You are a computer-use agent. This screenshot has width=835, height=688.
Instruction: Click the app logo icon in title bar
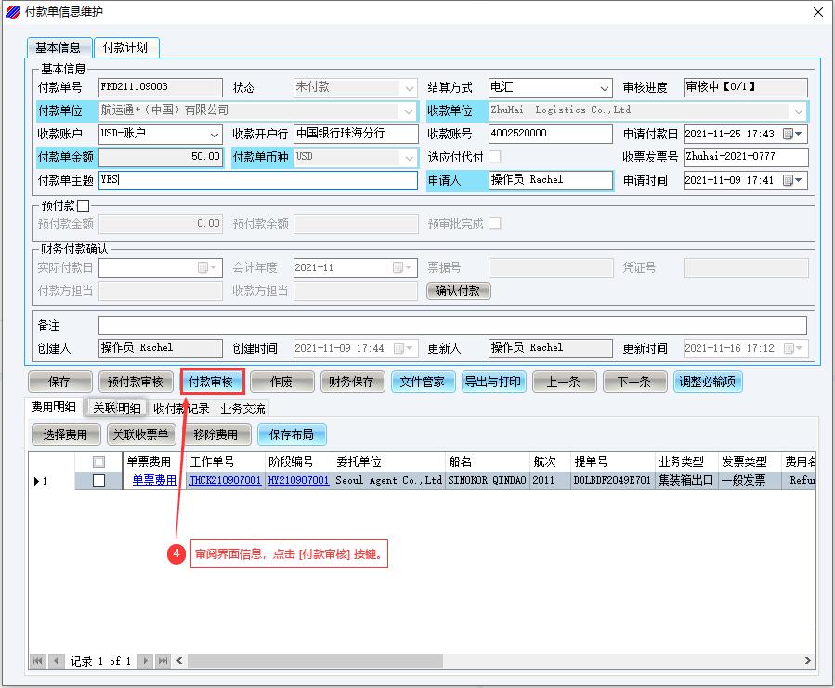[13, 12]
